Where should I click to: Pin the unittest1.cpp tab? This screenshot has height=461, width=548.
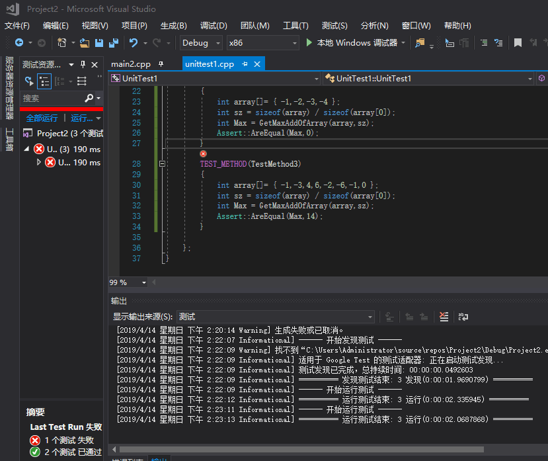pos(245,64)
